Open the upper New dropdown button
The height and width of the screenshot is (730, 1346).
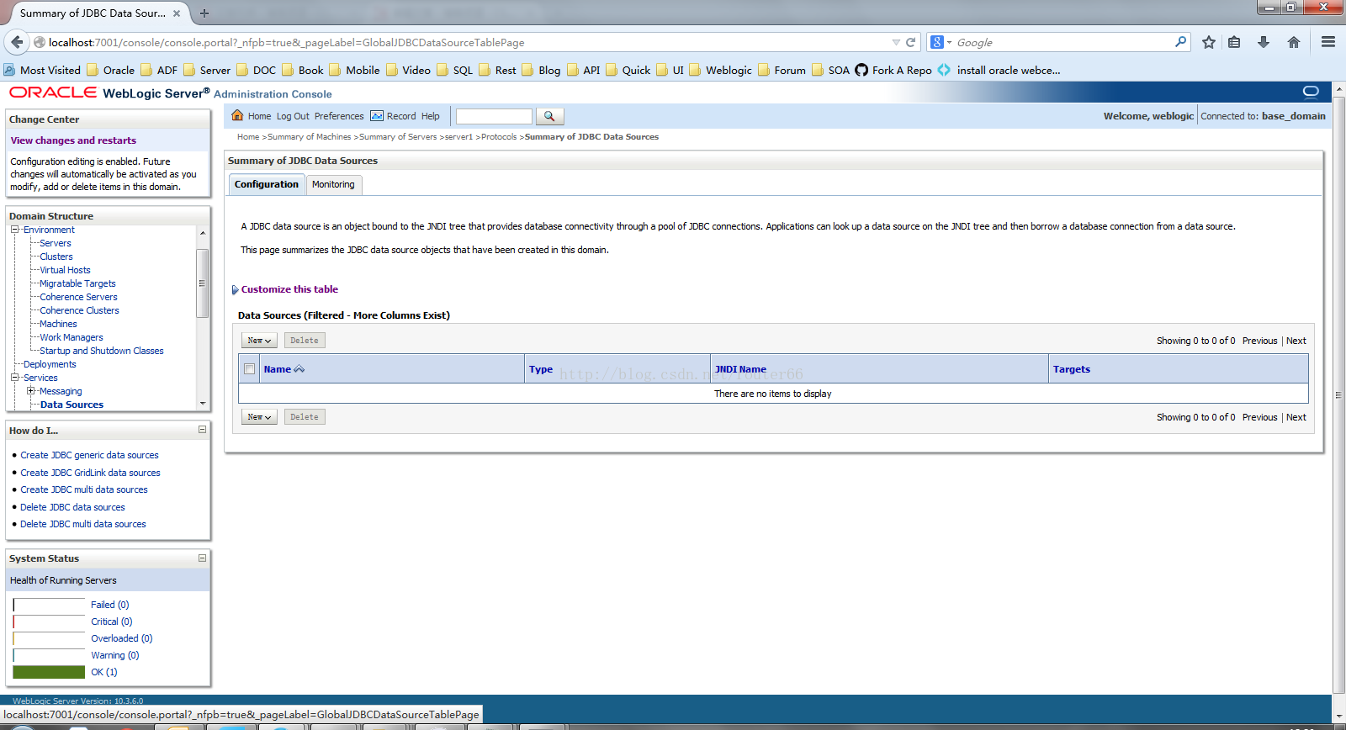259,341
